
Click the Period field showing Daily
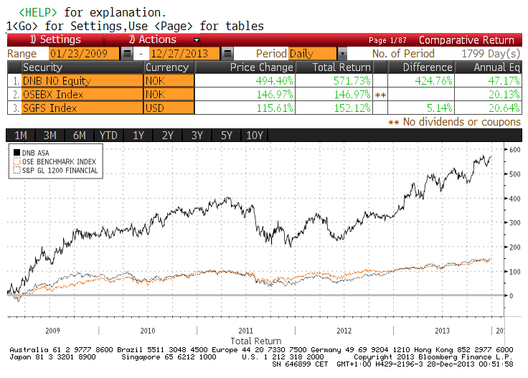point(313,54)
